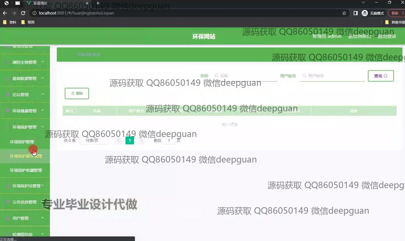Click the 用户姓名 search input field
The image size is (405, 241).
332,76
